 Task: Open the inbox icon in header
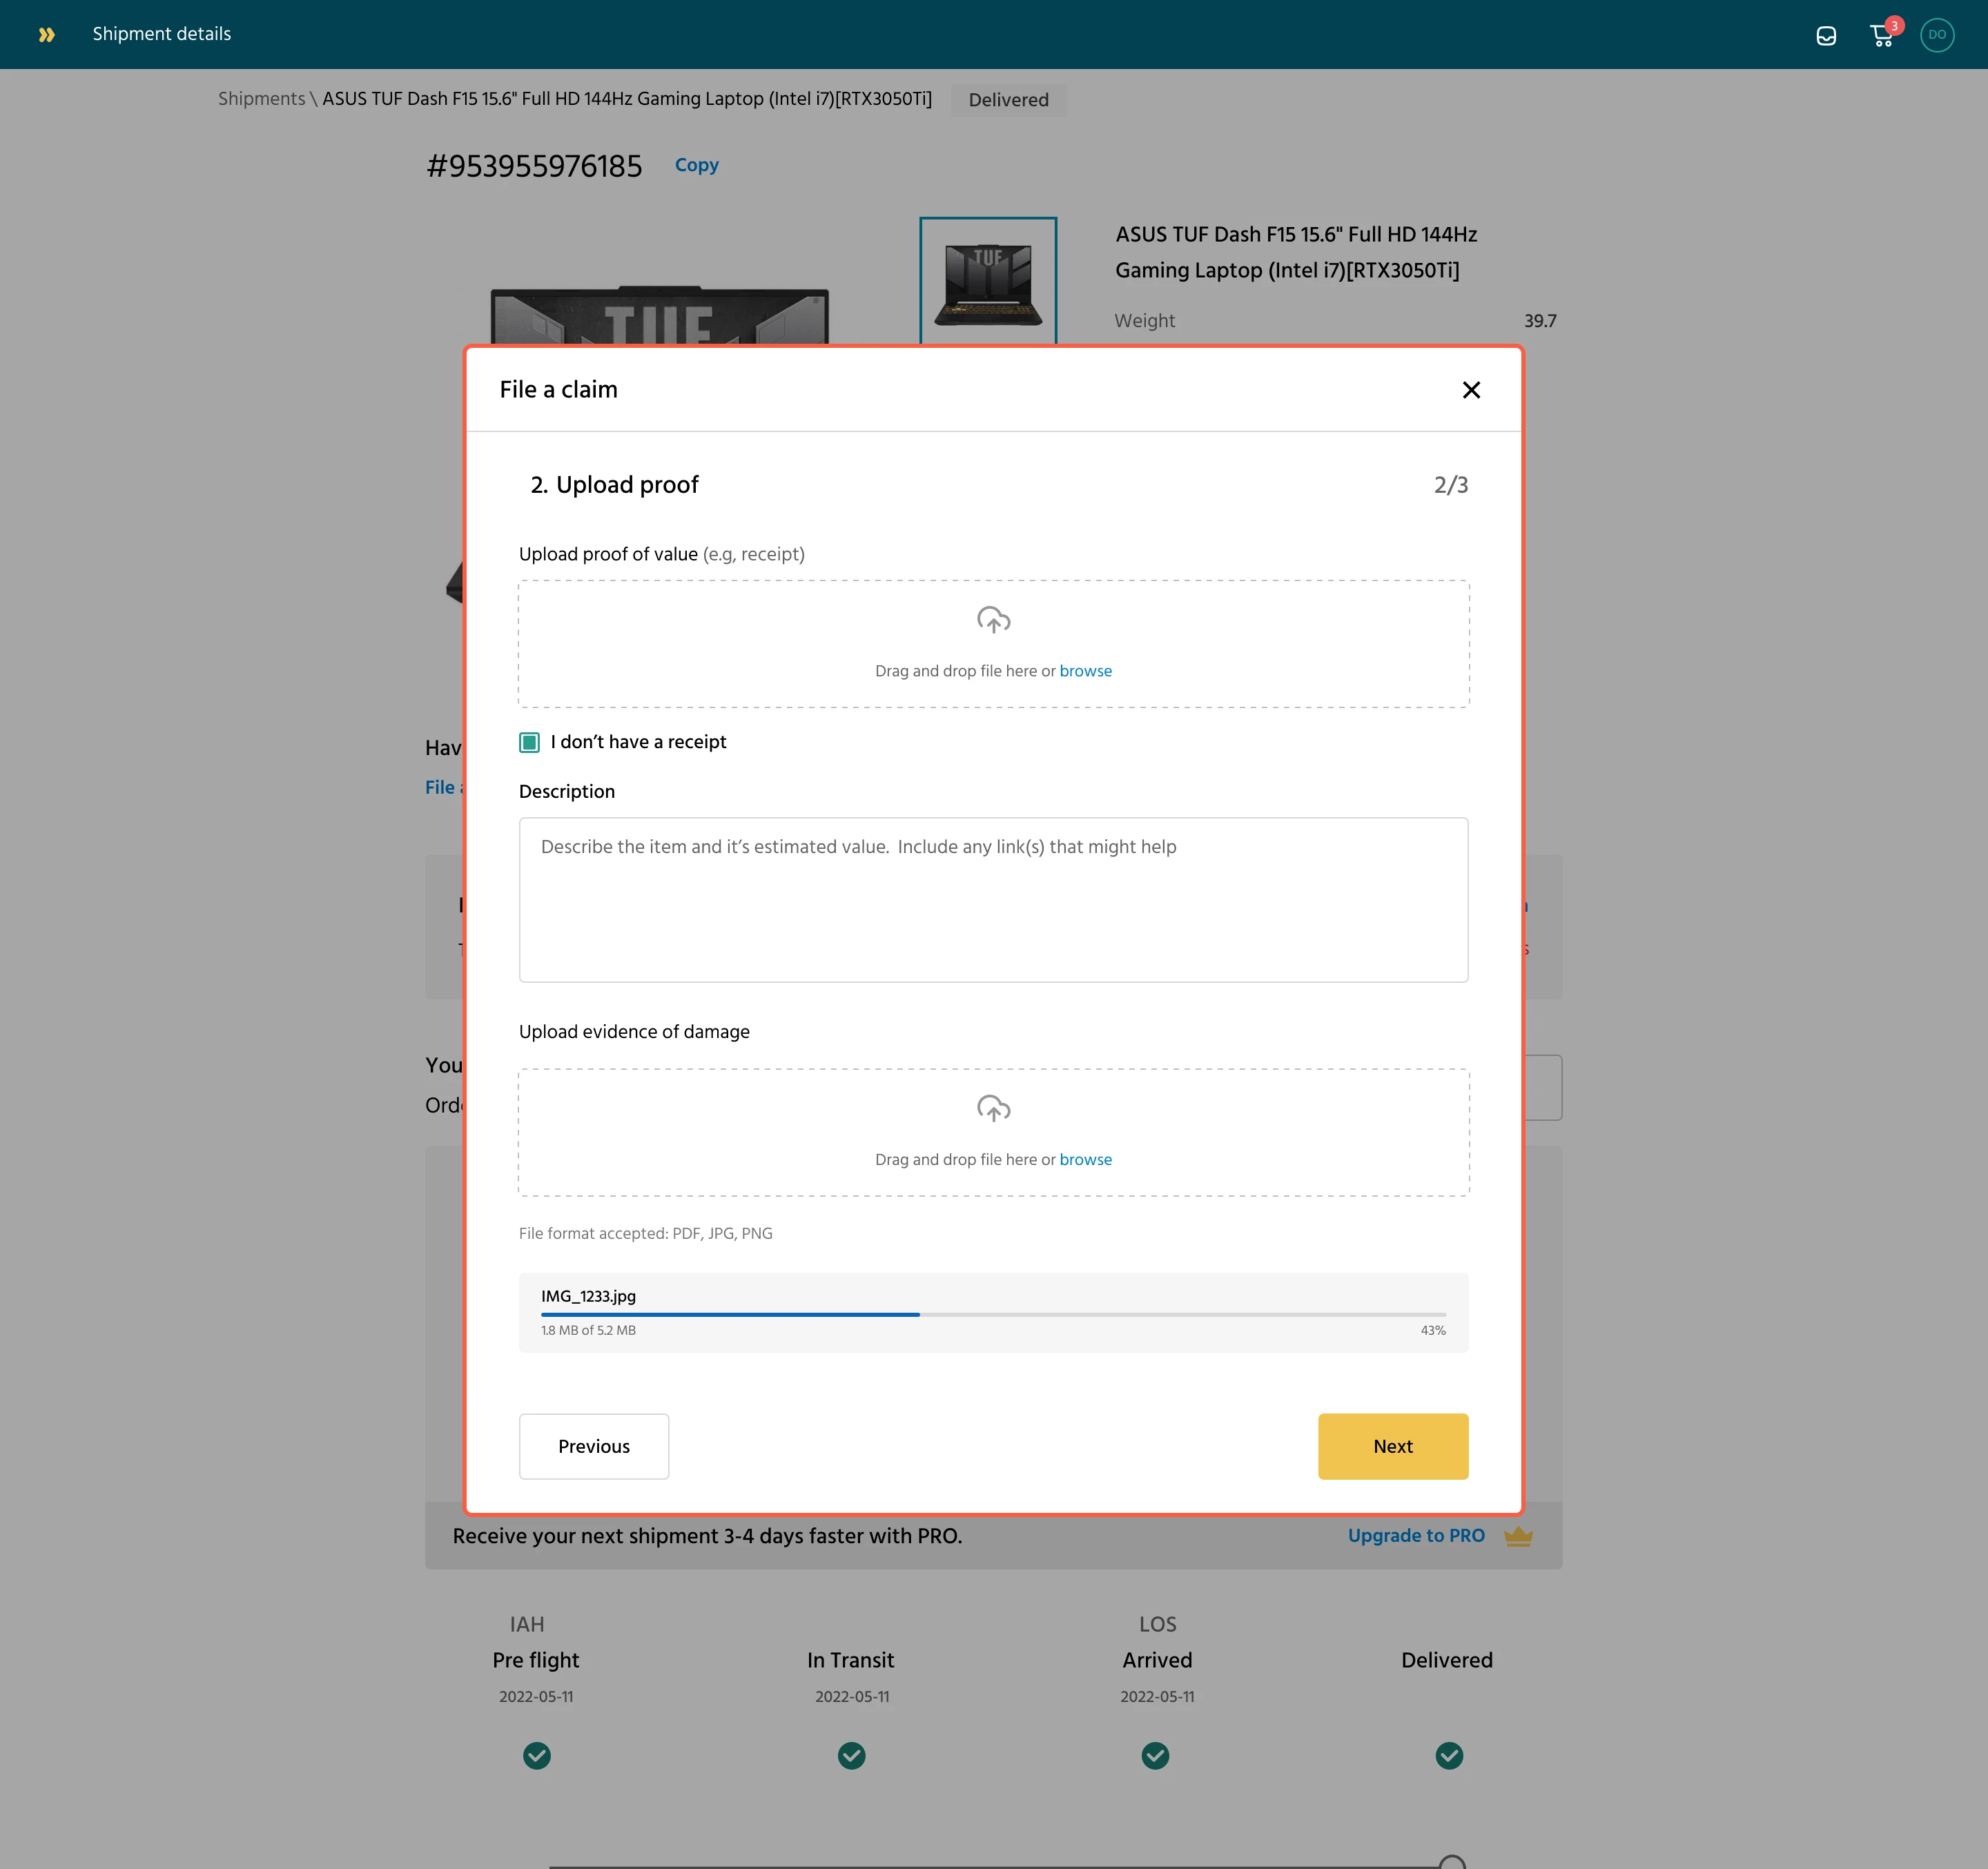pyautogui.click(x=1826, y=36)
